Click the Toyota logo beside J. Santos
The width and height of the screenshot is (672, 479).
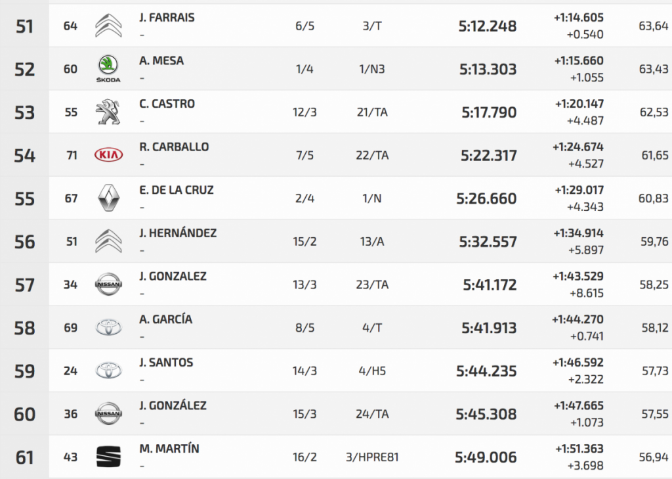(x=108, y=371)
